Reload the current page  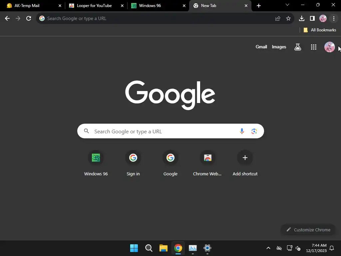(x=29, y=19)
